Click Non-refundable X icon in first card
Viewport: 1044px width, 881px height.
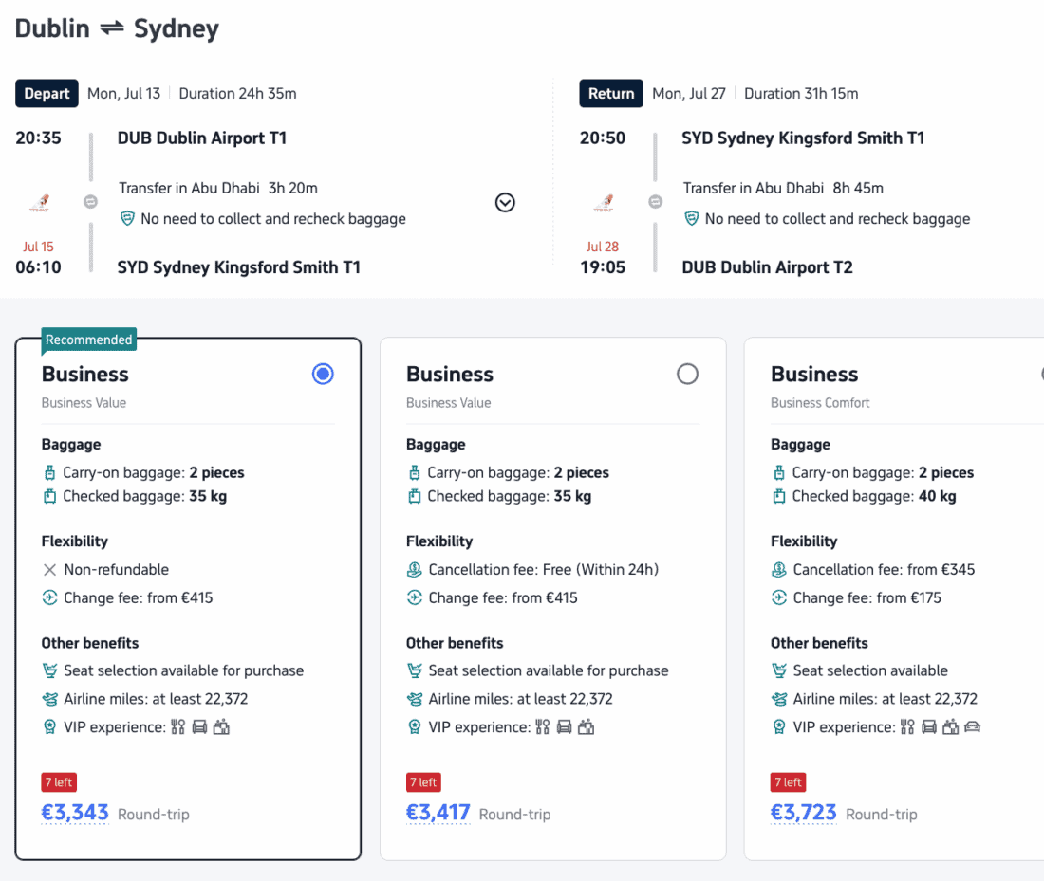pos(49,570)
